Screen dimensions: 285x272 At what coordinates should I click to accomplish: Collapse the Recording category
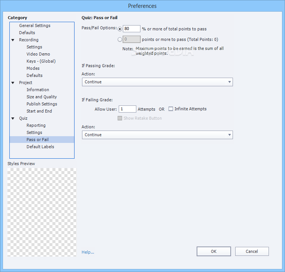13,40
